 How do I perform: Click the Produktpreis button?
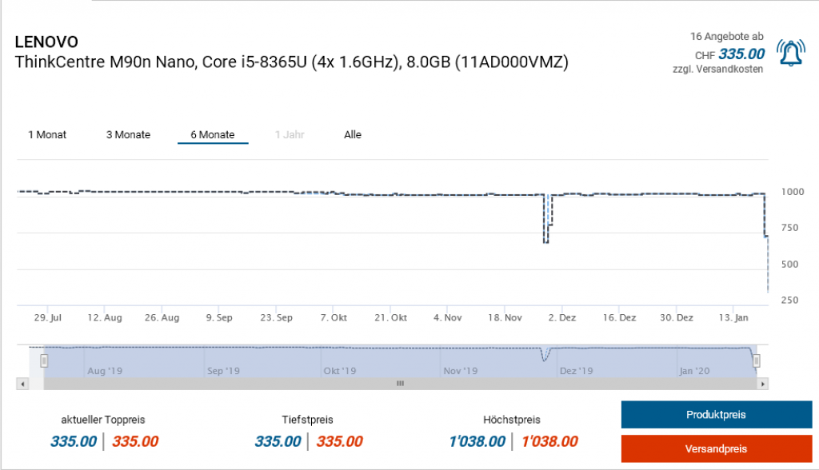pyautogui.click(x=716, y=415)
